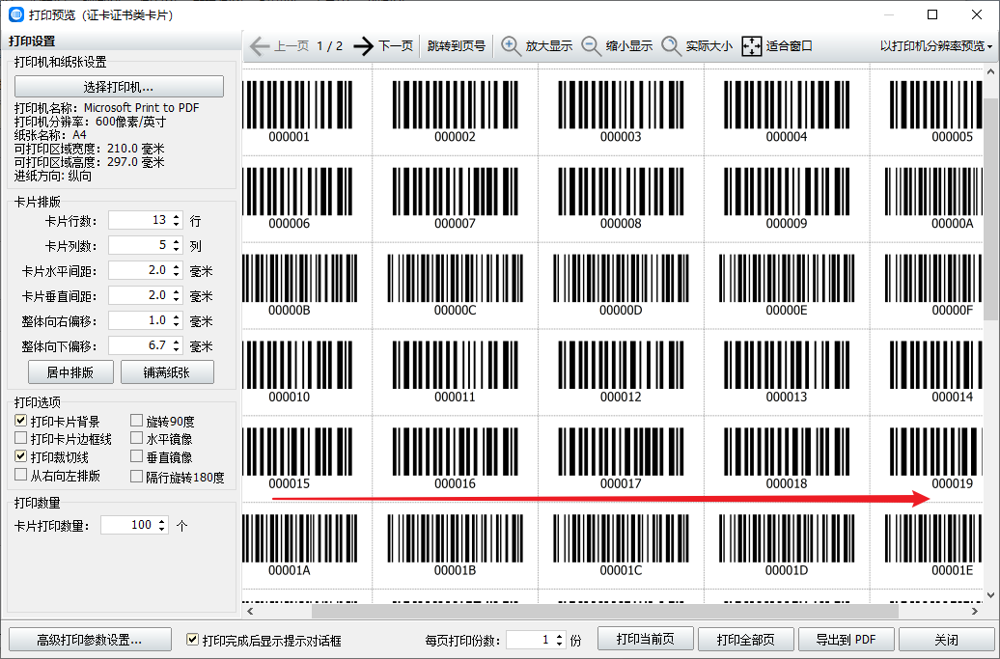Viewport: 1000px width, 659px height.
Task: Open 跳转到页号 jump to page
Action: pos(456,46)
